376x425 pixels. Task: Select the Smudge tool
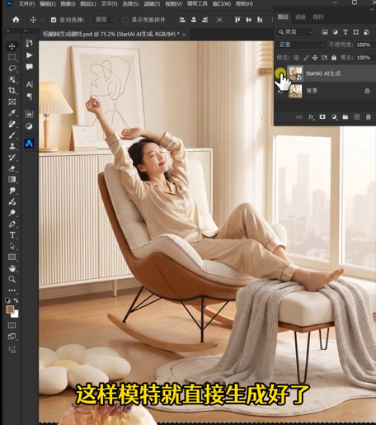tap(12, 191)
